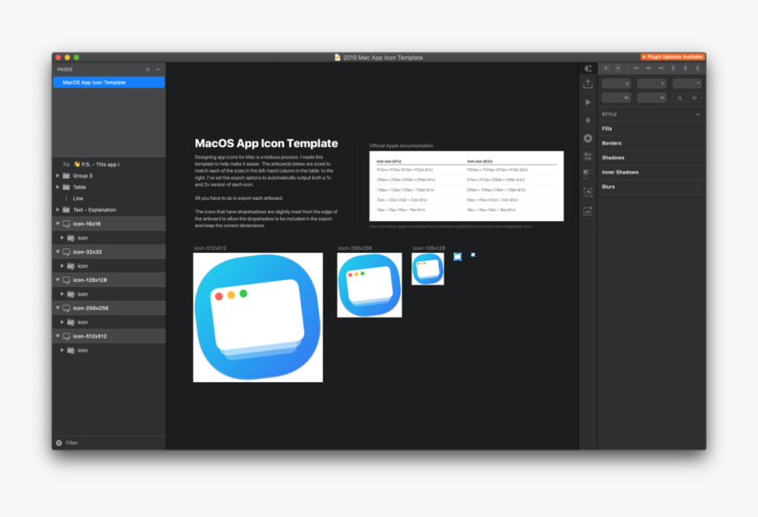This screenshot has height=517, width=758.
Task: Select the Line layer
Action: 108,198
